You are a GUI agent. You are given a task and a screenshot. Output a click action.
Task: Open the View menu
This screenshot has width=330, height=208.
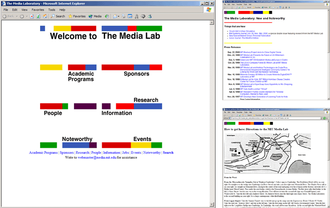pyautogui.click(x=24, y=10)
